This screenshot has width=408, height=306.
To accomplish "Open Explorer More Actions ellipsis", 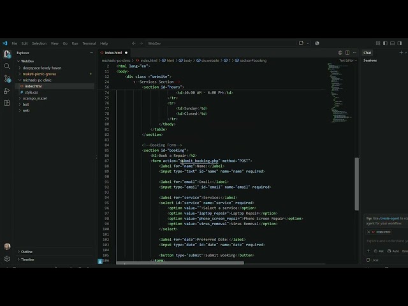I will [91, 52].
